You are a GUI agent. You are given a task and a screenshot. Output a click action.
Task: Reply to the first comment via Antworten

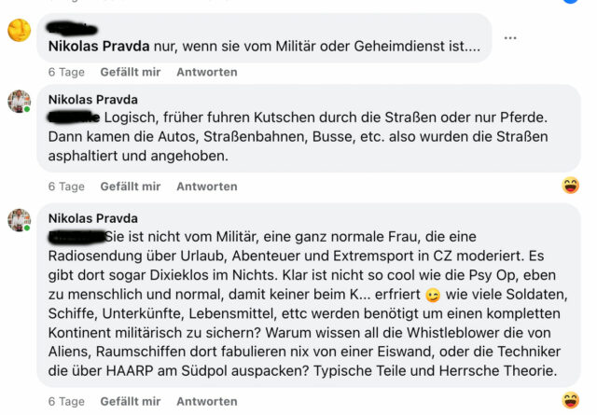[x=207, y=72]
